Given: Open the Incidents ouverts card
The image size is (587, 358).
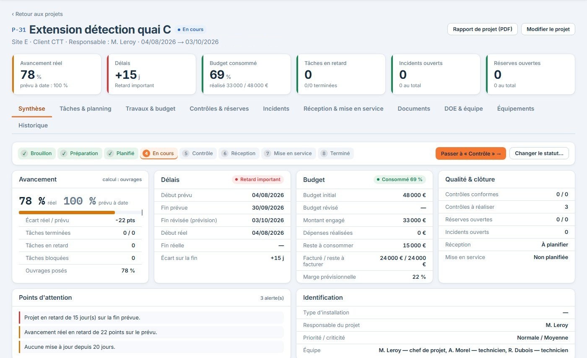Looking at the screenshot, I should click(436, 74).
